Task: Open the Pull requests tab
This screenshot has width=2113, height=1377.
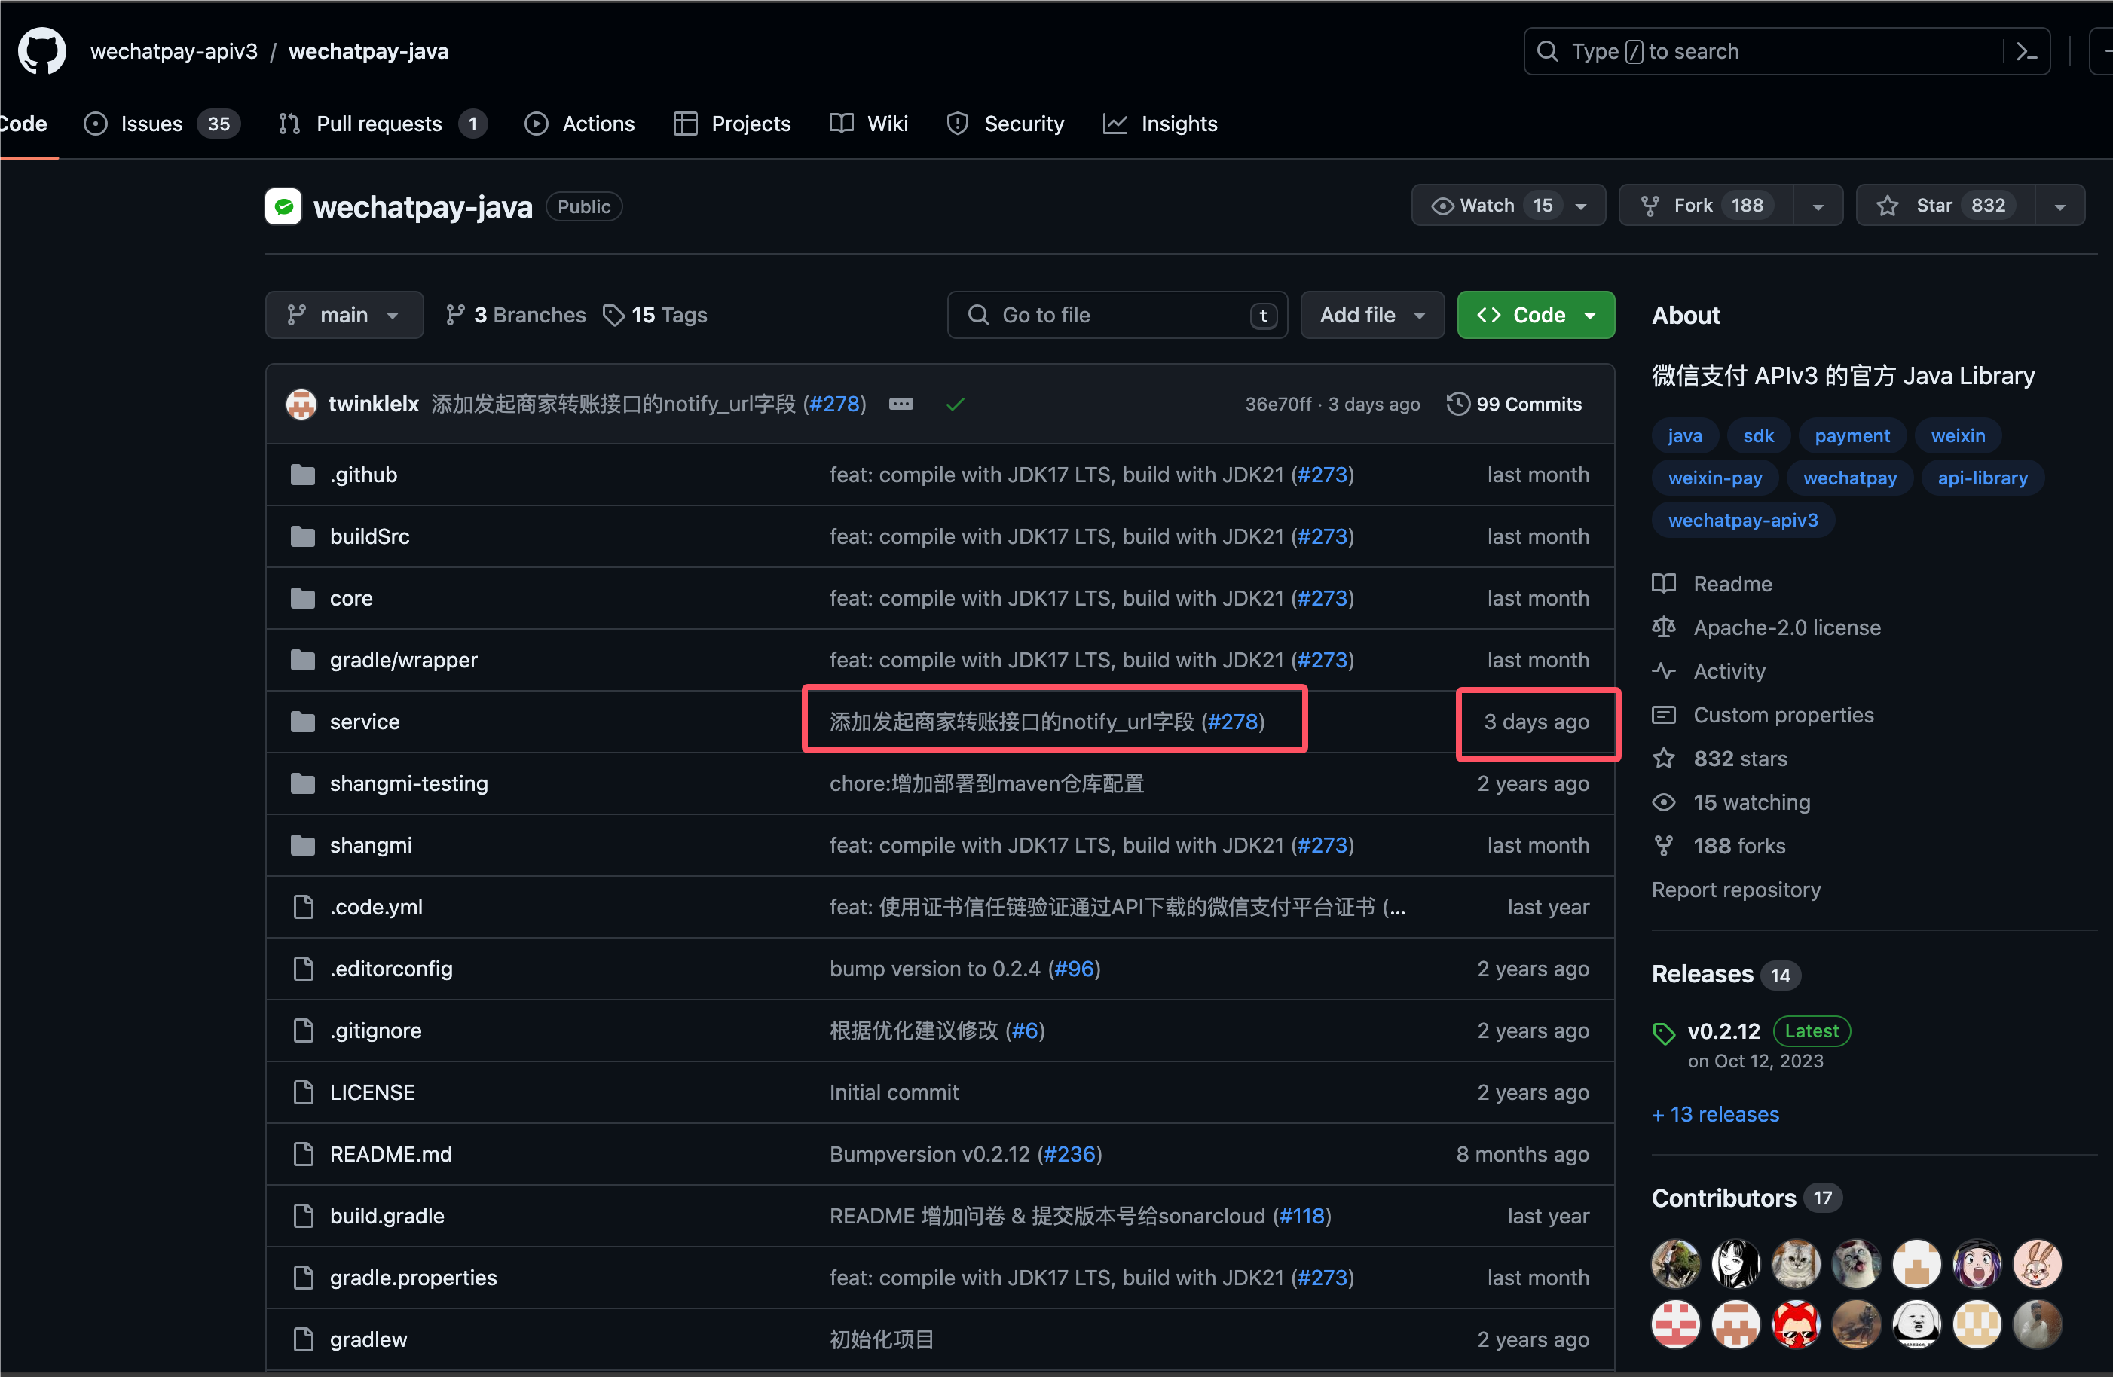Action: point(379,124)
